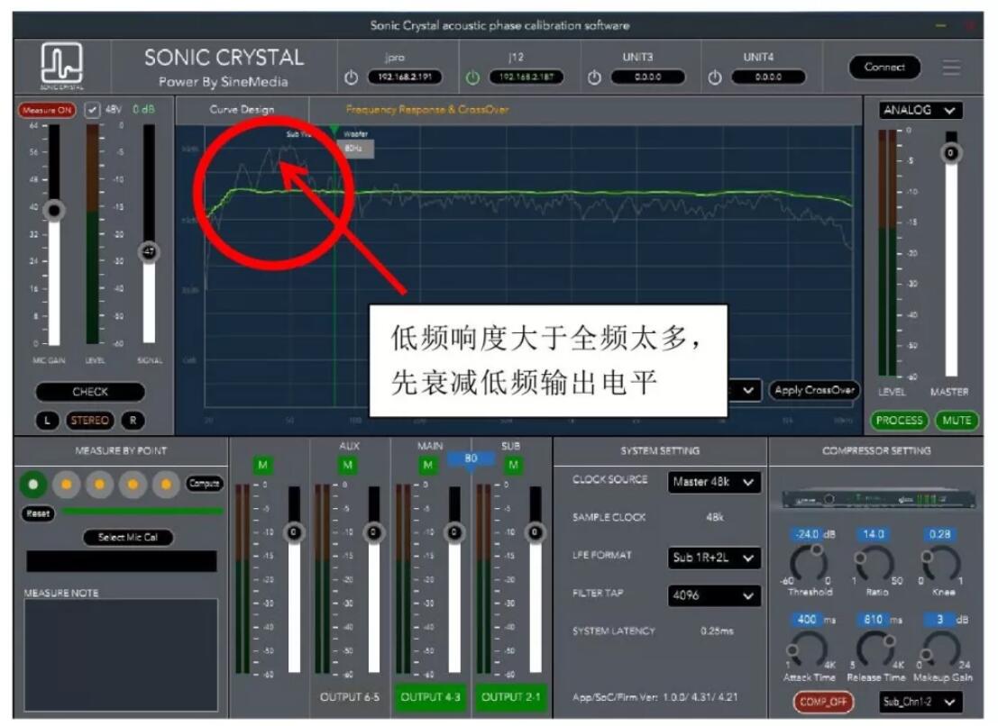
Task: Adjust the AUX channel fader
Action: click(373, 531)
